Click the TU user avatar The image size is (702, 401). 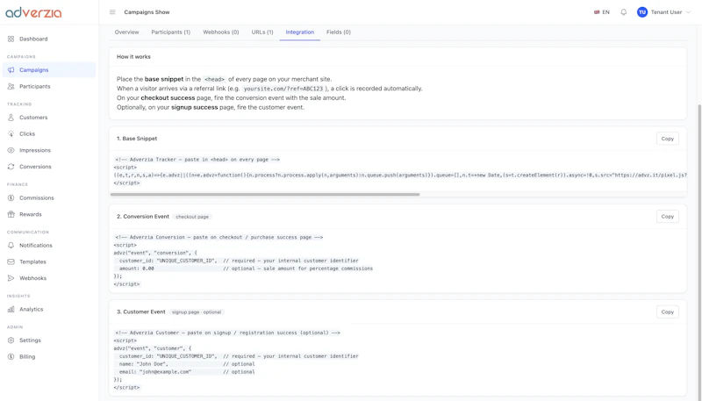[642, 12]
